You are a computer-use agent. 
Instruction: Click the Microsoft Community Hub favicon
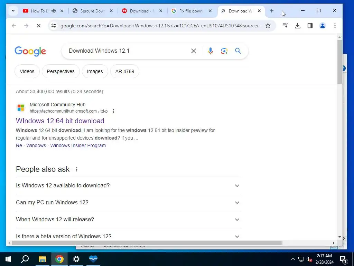pos(21,108)
